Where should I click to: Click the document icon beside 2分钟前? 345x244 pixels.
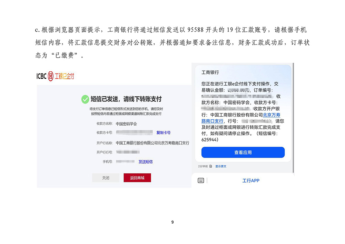[211, 166]
